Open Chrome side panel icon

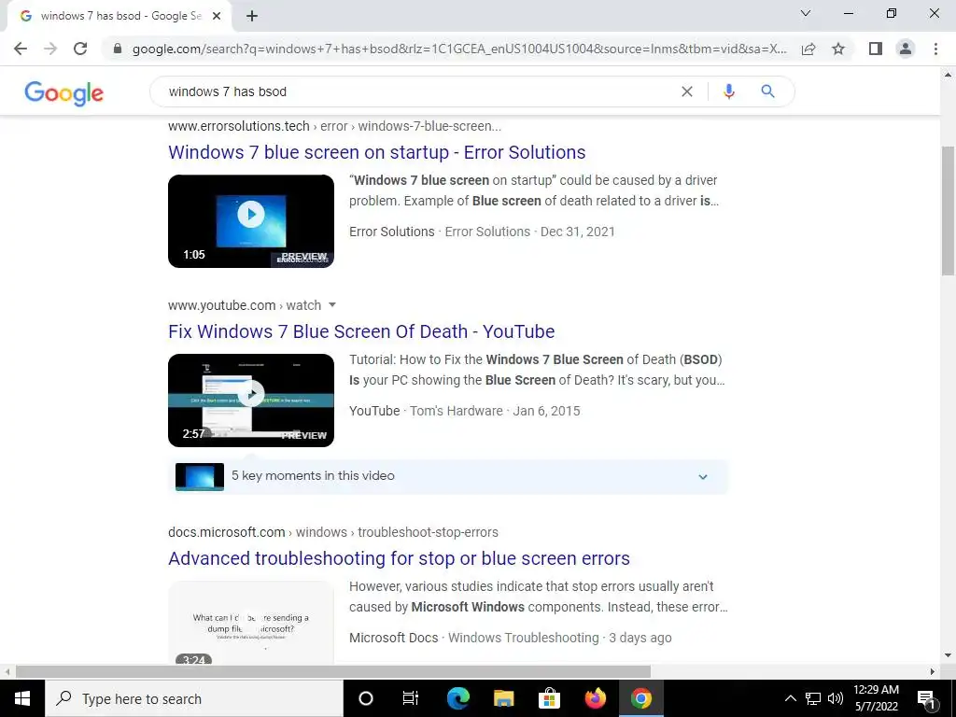[x=876, y=49]
